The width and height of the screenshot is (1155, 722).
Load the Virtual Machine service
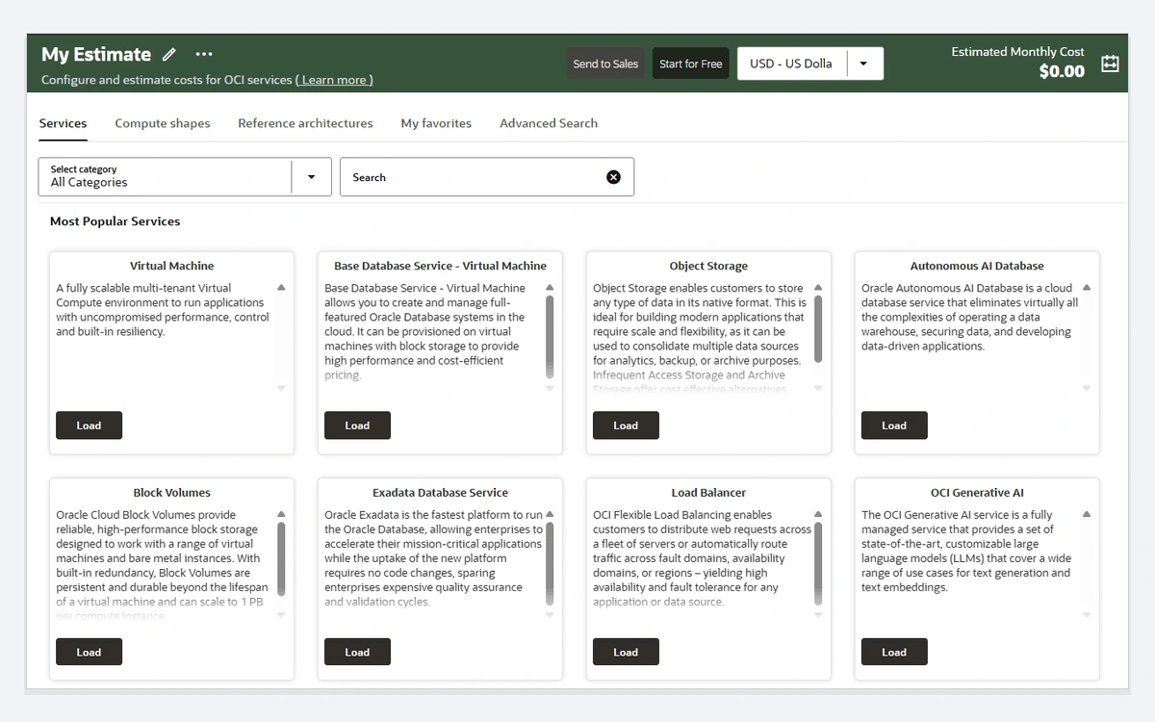click(89, 425)
